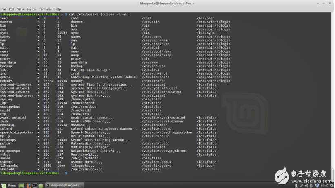335x188 pixels.
Task: Close the terminal window
Action: pos(330,3)
